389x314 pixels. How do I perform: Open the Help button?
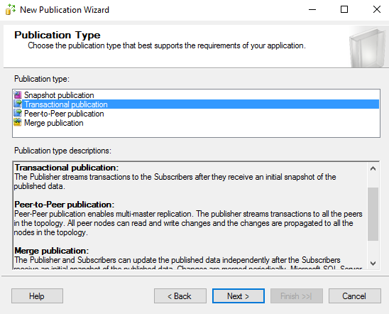[37, 296]
